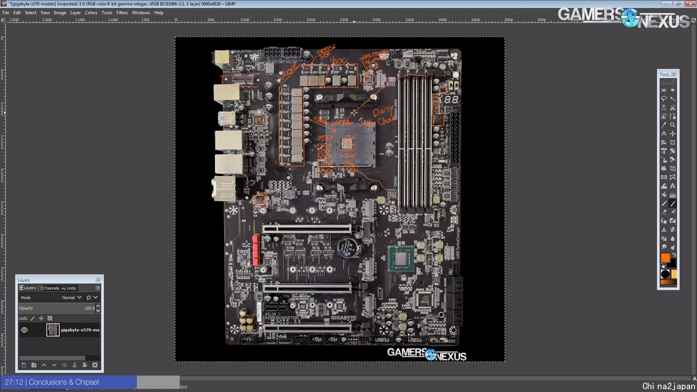Select the Shear tool

click(x=673, y=160)
